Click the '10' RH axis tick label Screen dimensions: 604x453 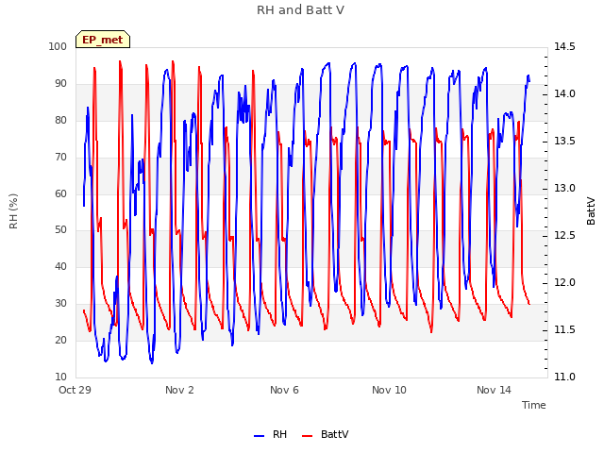(60, 377)
